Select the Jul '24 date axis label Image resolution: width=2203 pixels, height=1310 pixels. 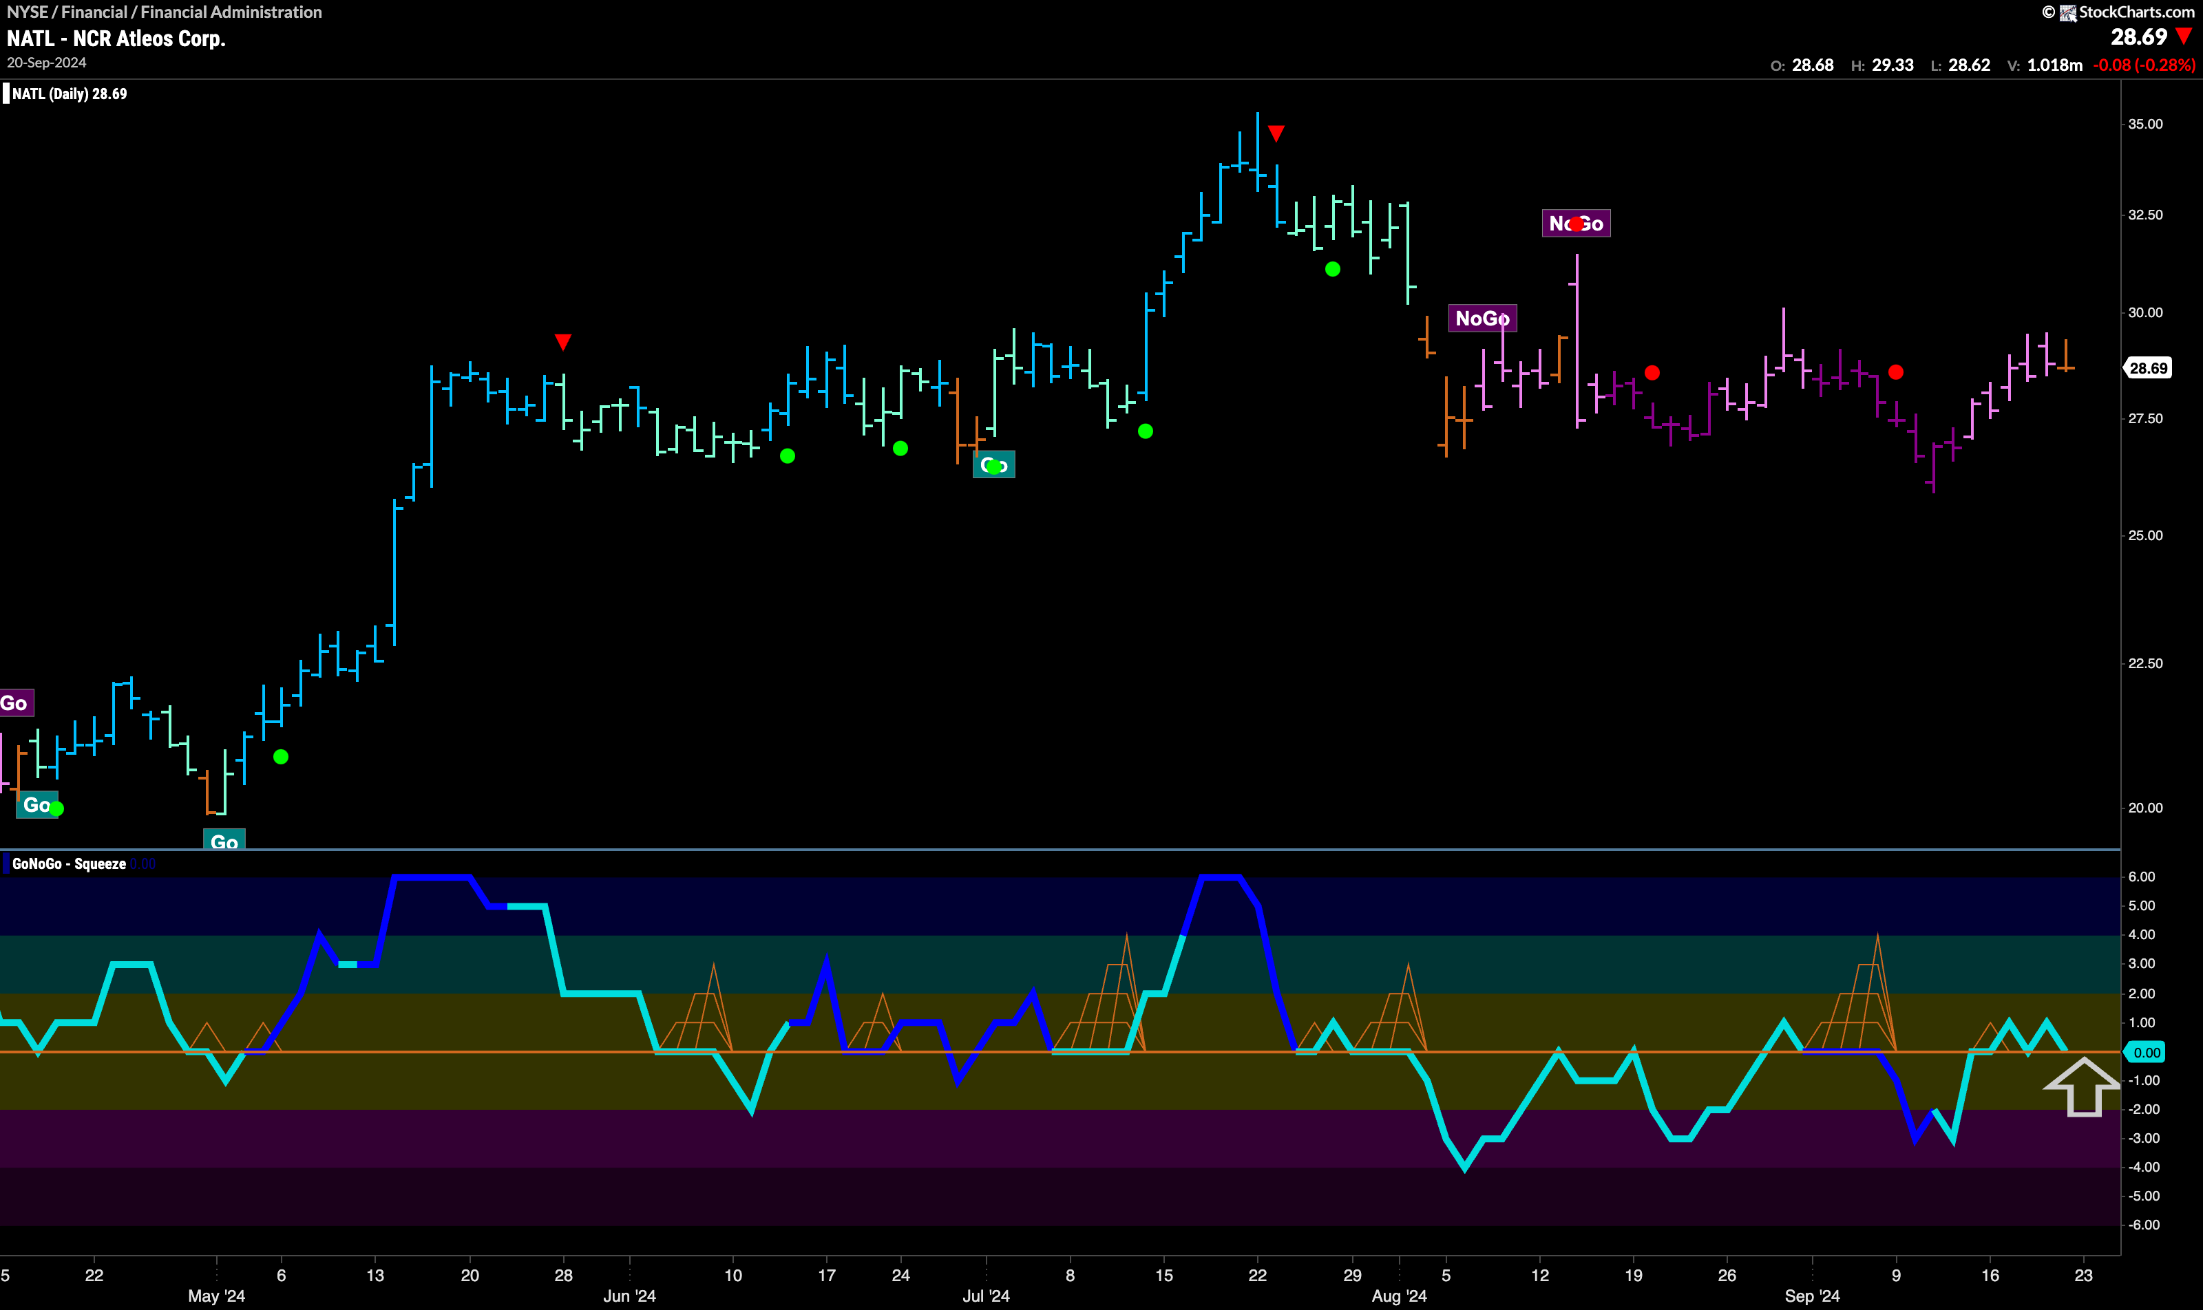tap(986, 1296)
